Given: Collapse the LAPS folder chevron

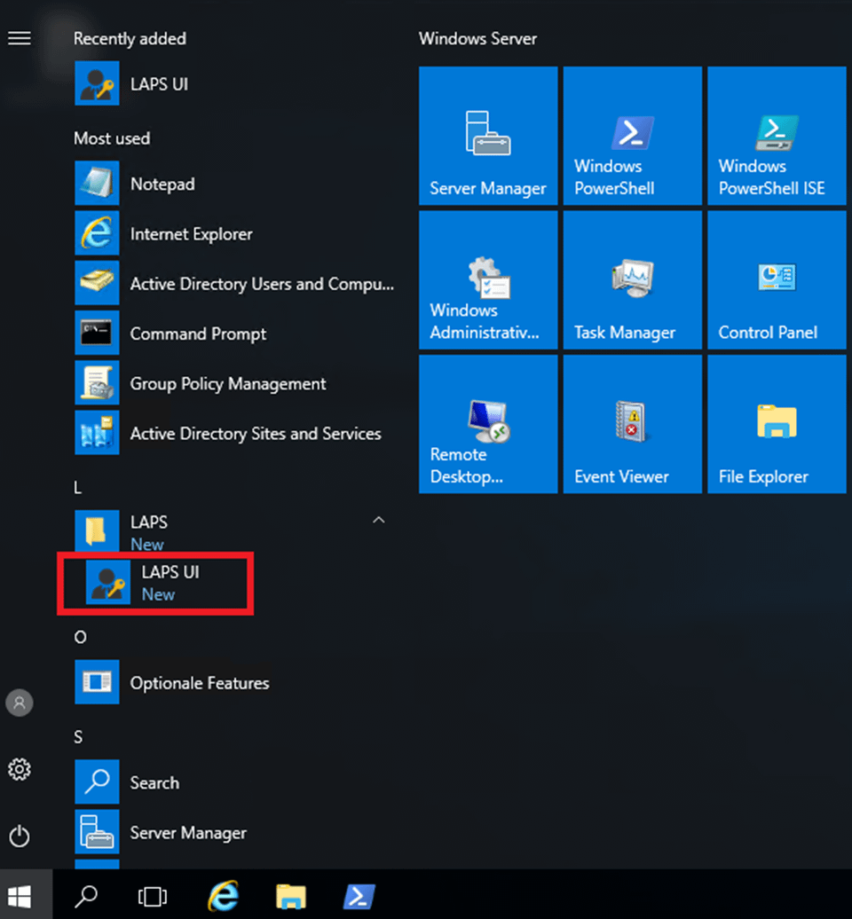Looking at the screenshot, I should (x=379, y=520).
